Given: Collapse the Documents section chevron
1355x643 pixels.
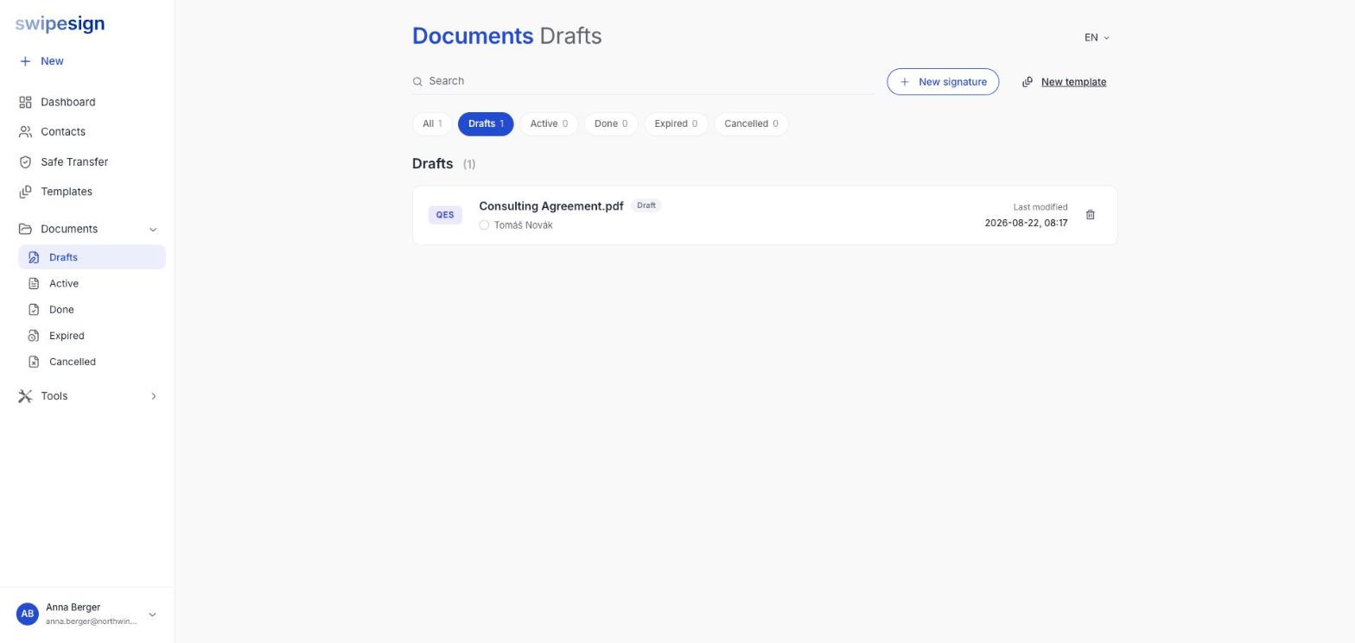Looking at the screenshot, I should (153, 230).
